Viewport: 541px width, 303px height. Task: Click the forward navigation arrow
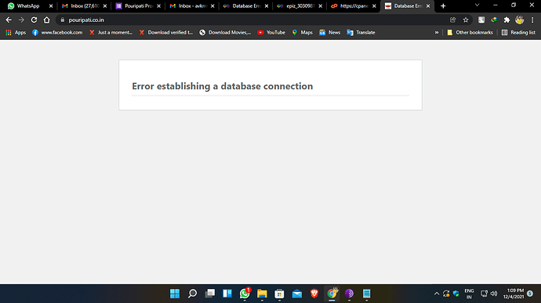click(21, 20)
